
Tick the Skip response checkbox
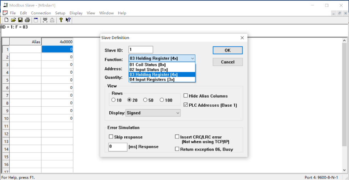(111, 137)
